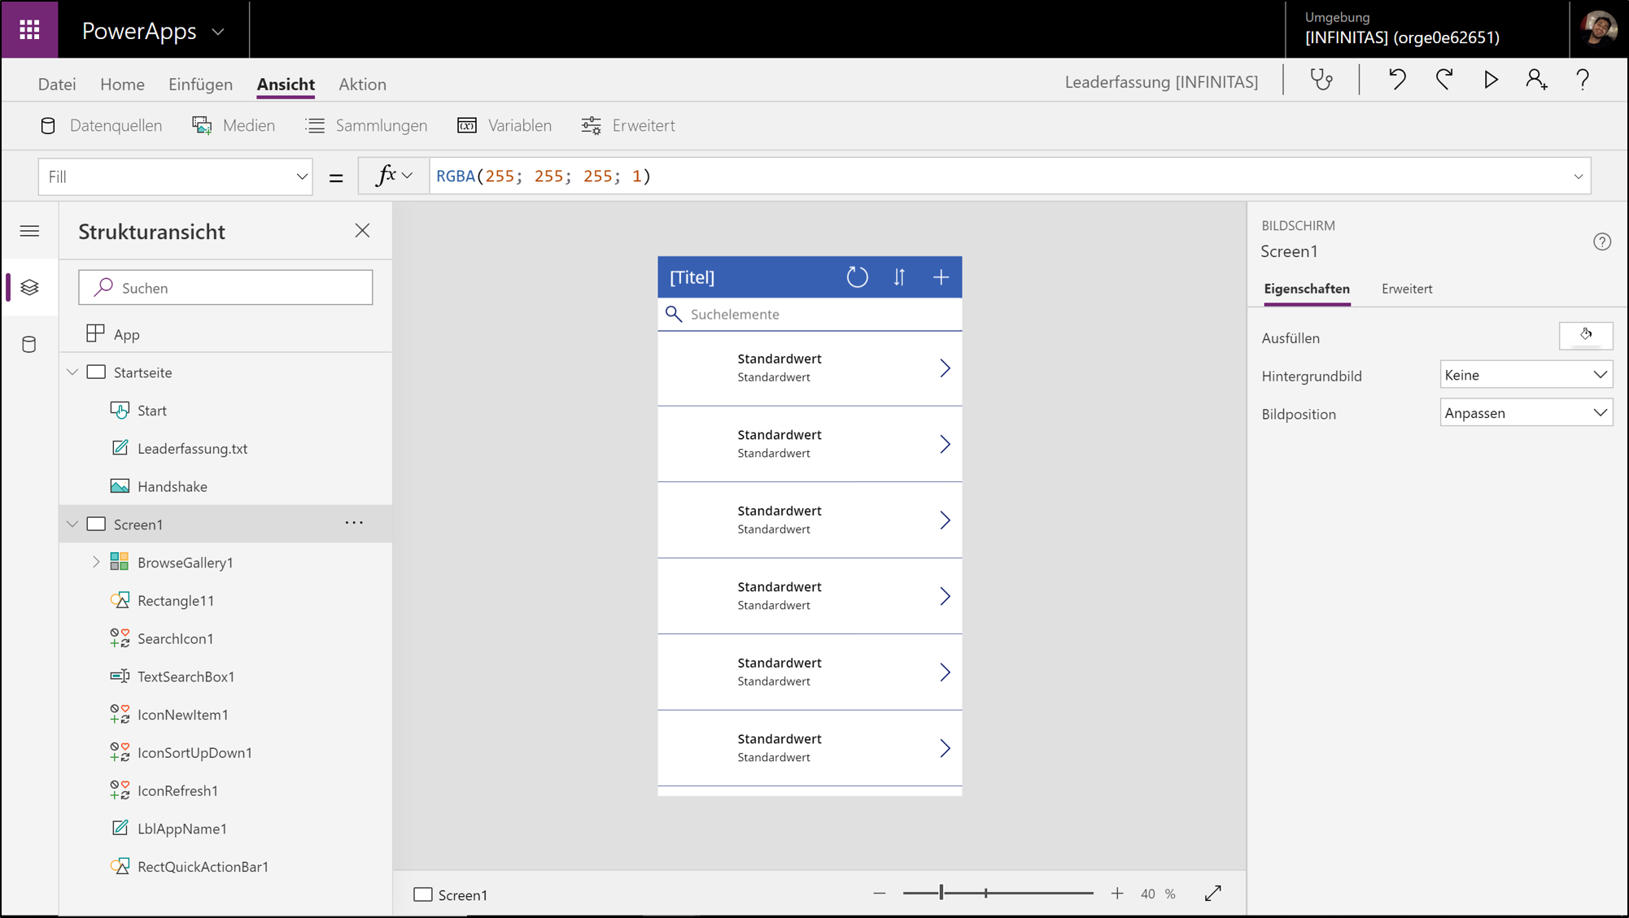Run the app checker stethoscope icon

coord(1321,80)
